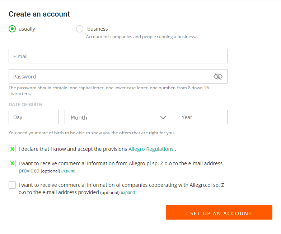Viewport: 281px width, 234px height.
Task: Select the Day of birth field
Action: (34, 117)
